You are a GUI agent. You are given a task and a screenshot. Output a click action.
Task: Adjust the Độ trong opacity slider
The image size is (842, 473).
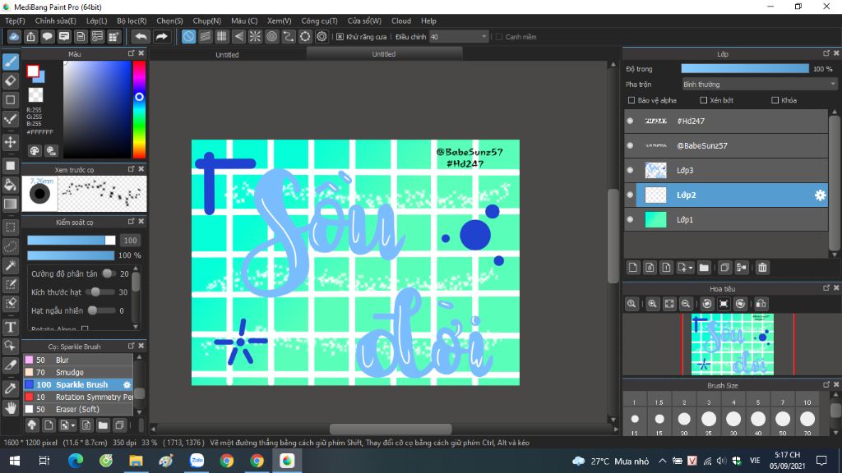745,69
